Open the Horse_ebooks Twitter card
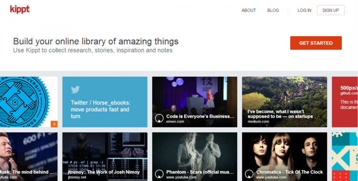Screen dimensions: 358x181 pyautogui.click(x=105, y=102)
